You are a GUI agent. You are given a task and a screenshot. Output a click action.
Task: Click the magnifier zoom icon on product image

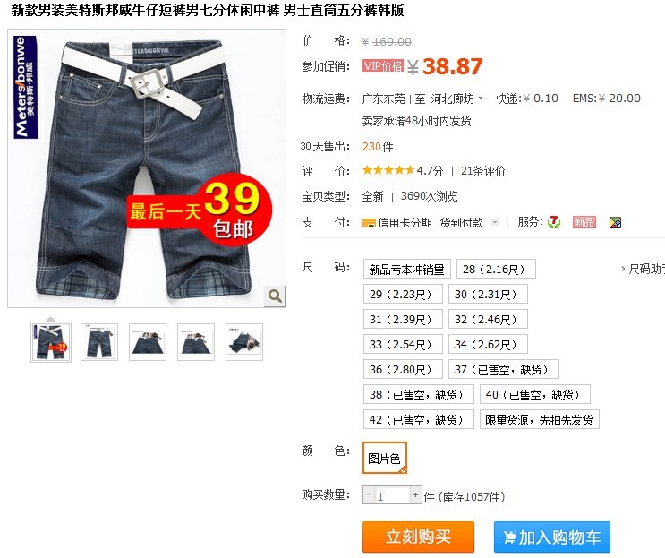275,296
